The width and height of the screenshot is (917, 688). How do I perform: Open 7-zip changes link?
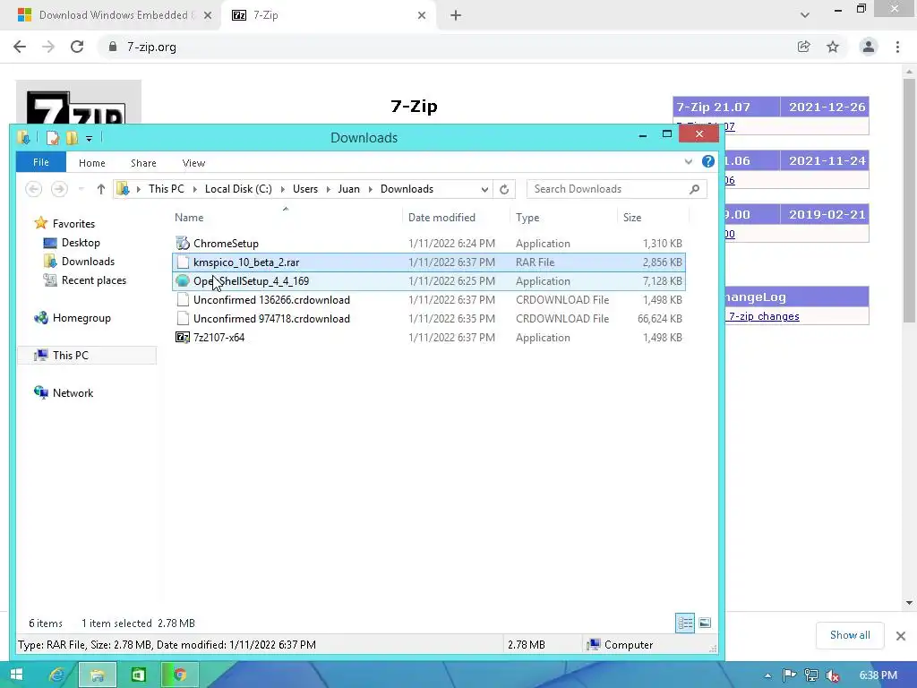click(764, 316)
